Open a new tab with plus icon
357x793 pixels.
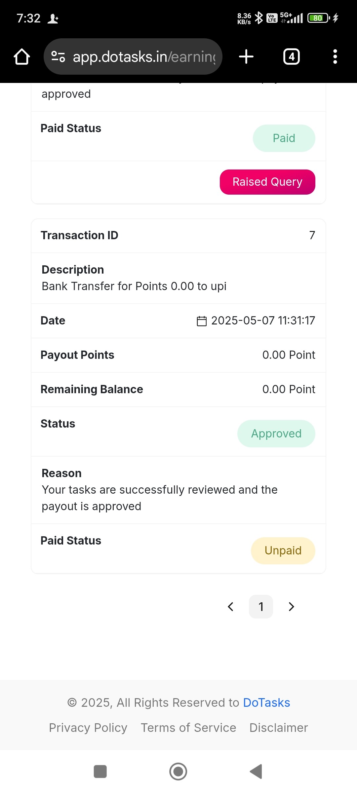[246, 57]
